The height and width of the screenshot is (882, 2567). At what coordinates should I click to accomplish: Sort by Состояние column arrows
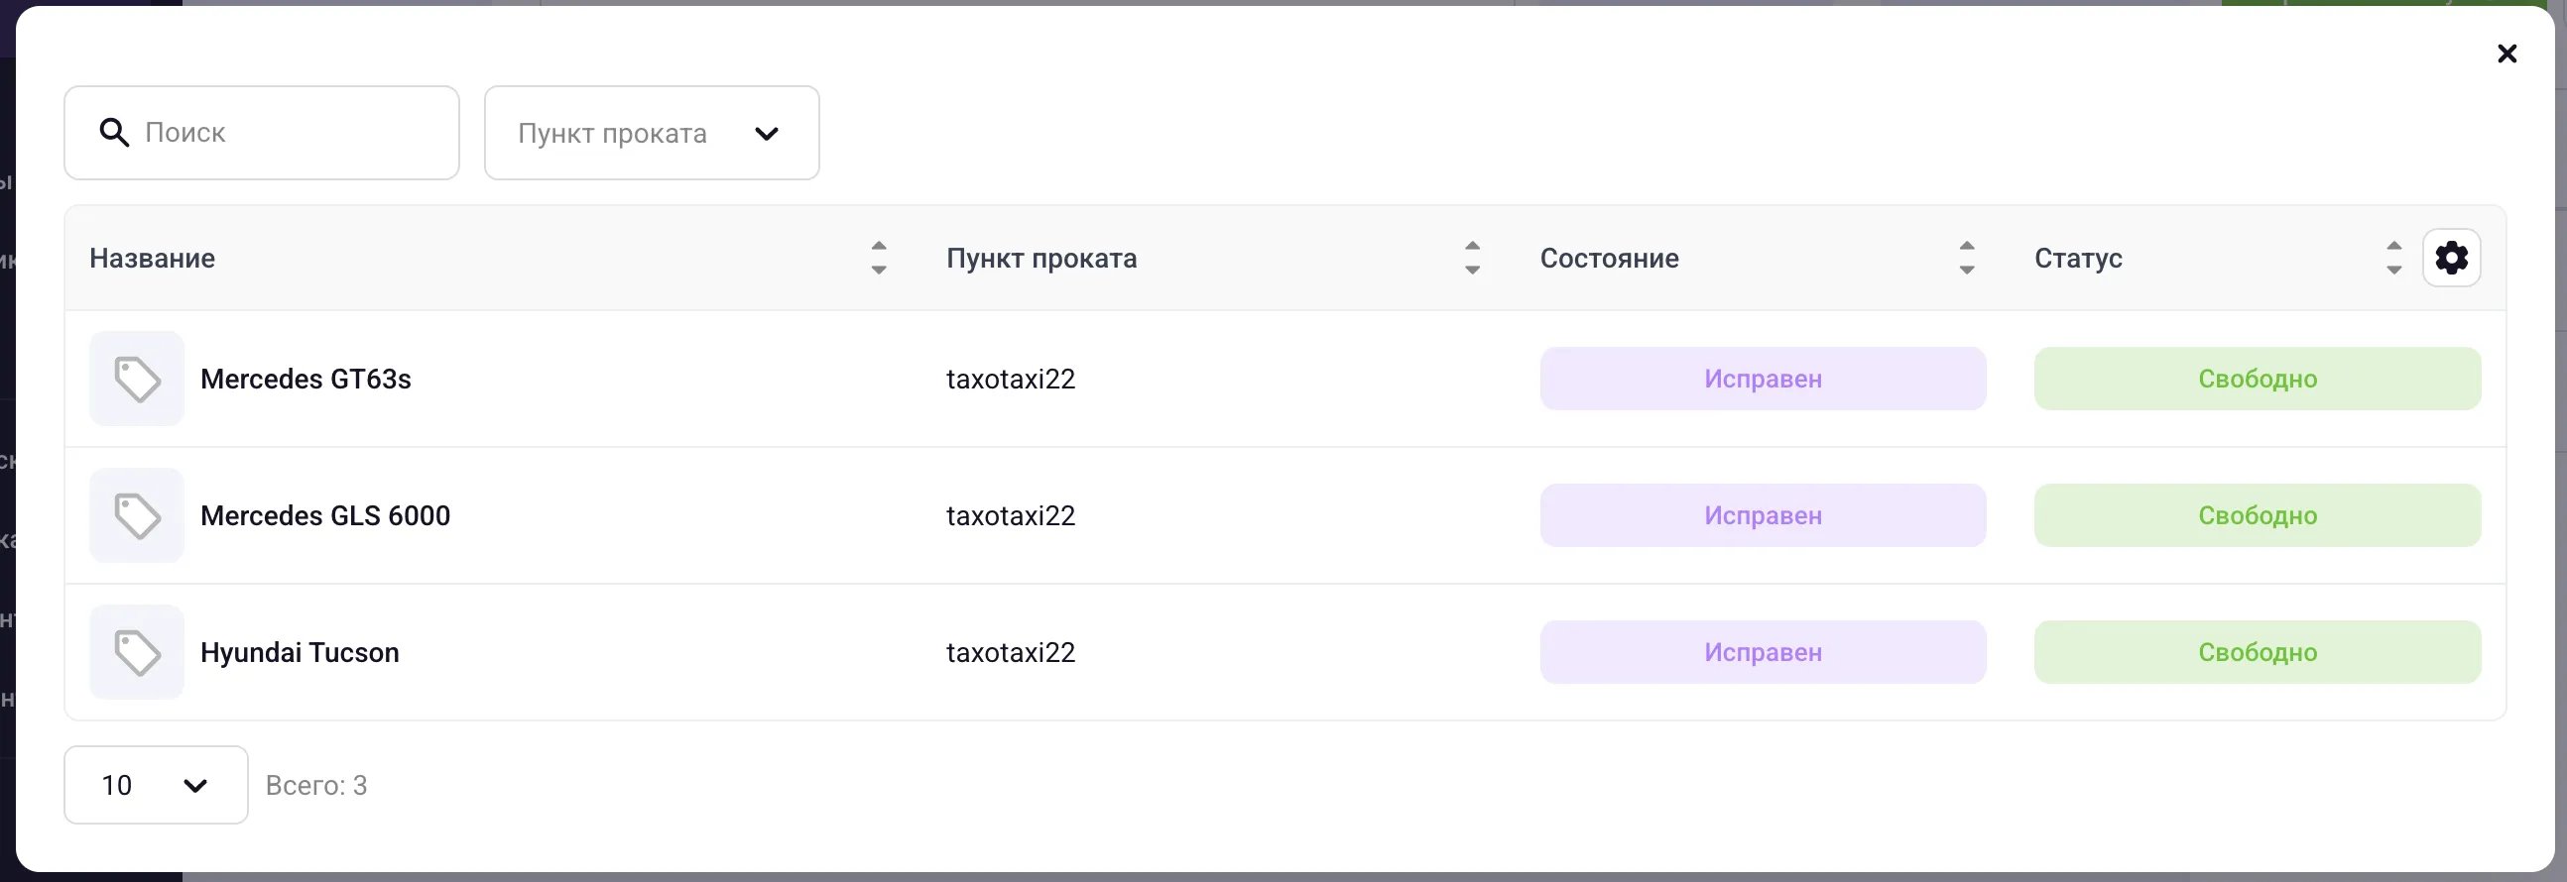click(x=1966, y=258)
